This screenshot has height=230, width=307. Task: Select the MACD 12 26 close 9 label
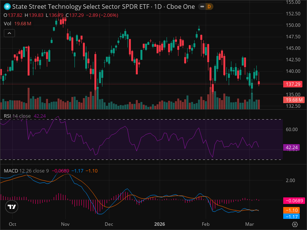[x=26, y=171]
